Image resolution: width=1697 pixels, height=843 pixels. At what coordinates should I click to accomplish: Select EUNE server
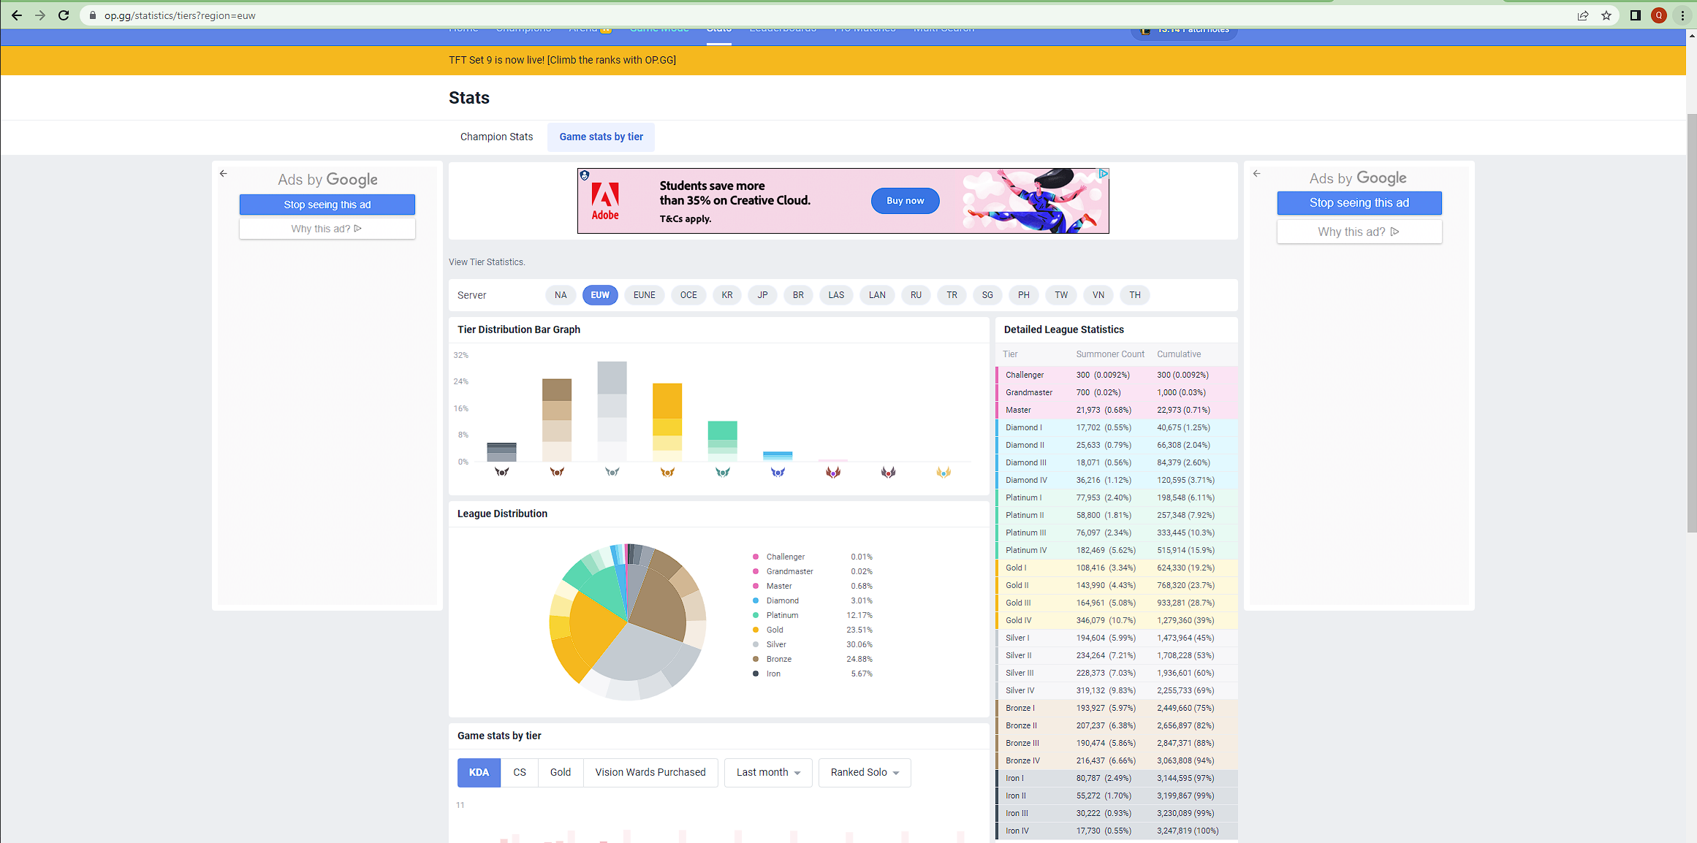pyautogui.click(x=645, y=295)
